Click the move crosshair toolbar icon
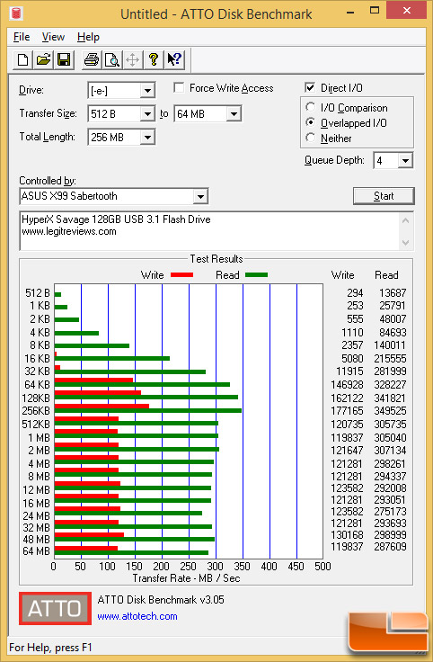The height and width of the screenshot is (662, 433). [132, 59]
